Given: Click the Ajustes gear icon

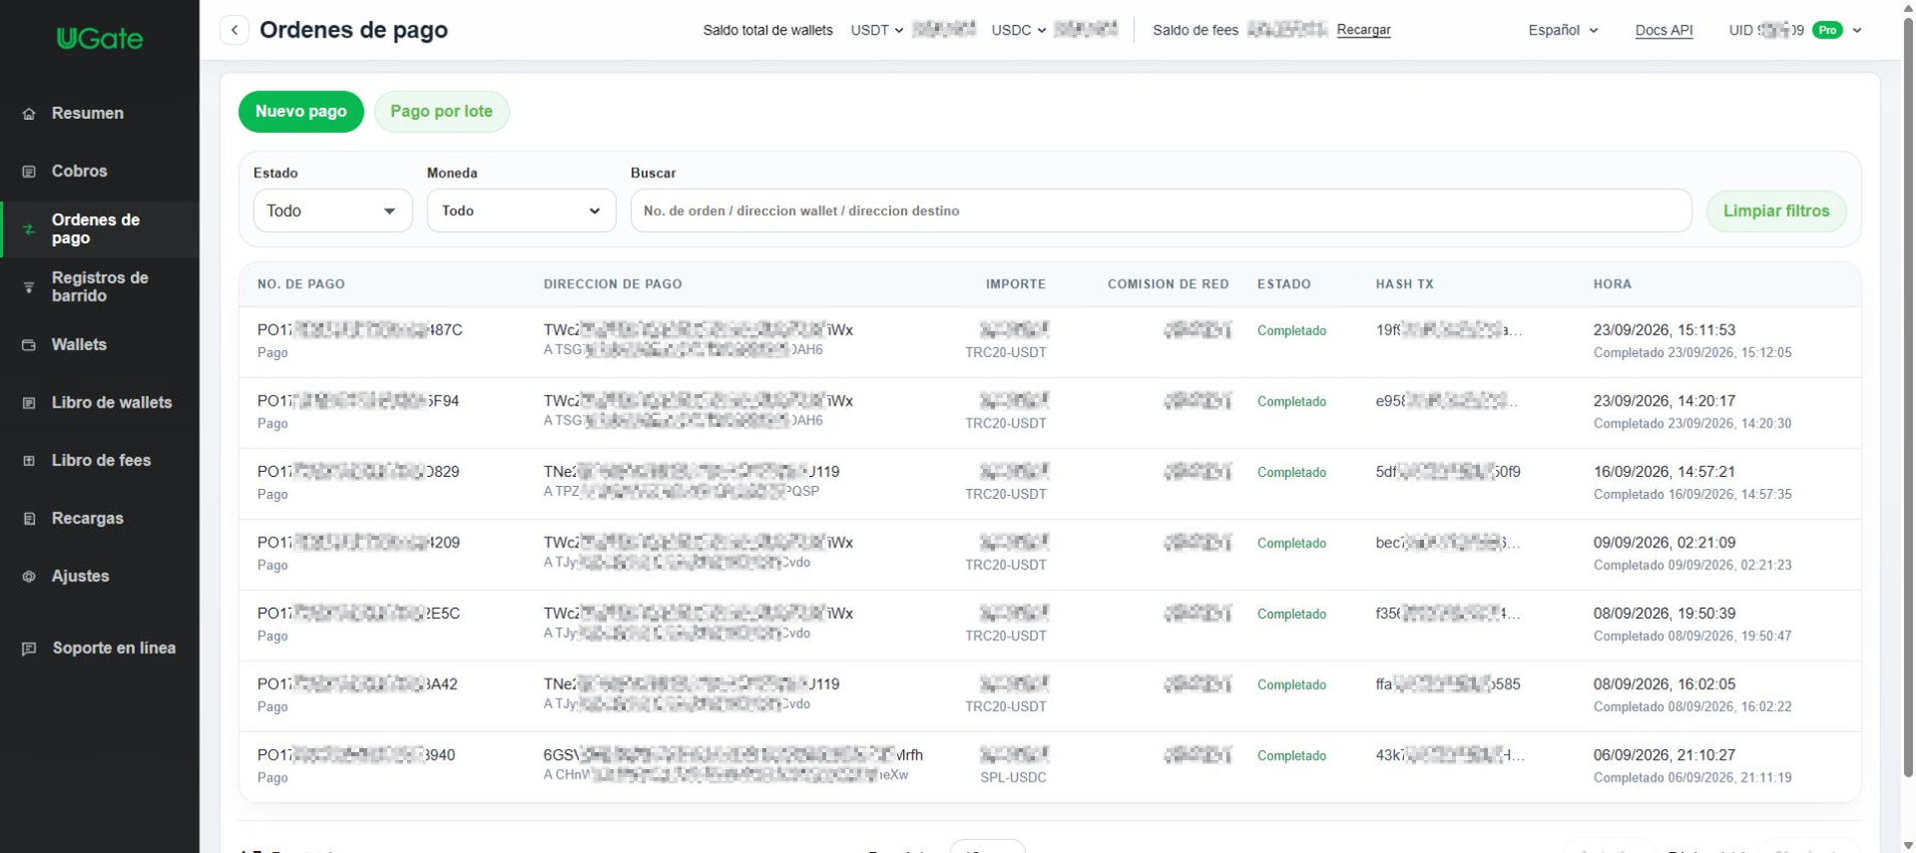Looking at the screenshot, I should (29, 577).
